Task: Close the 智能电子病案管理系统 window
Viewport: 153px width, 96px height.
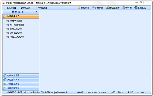Action: (x=147, y=3)
